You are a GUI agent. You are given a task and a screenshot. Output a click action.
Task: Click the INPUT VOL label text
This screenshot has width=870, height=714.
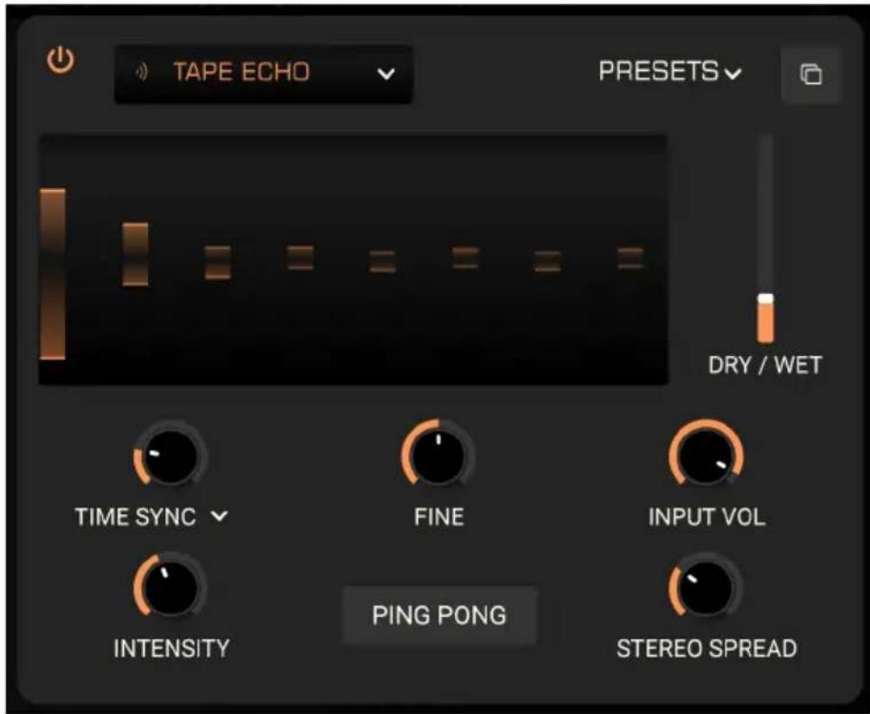point(707,517)
